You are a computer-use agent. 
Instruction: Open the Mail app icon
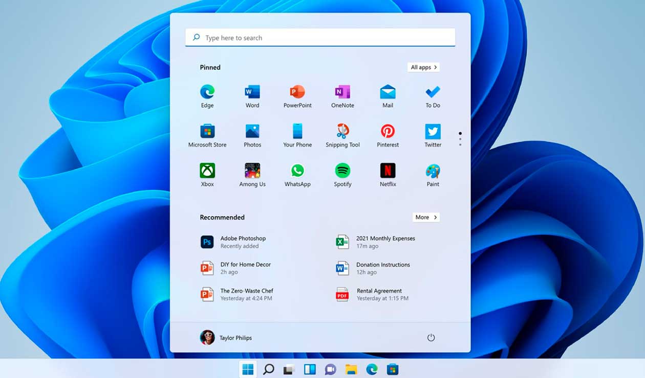point(388,97)
